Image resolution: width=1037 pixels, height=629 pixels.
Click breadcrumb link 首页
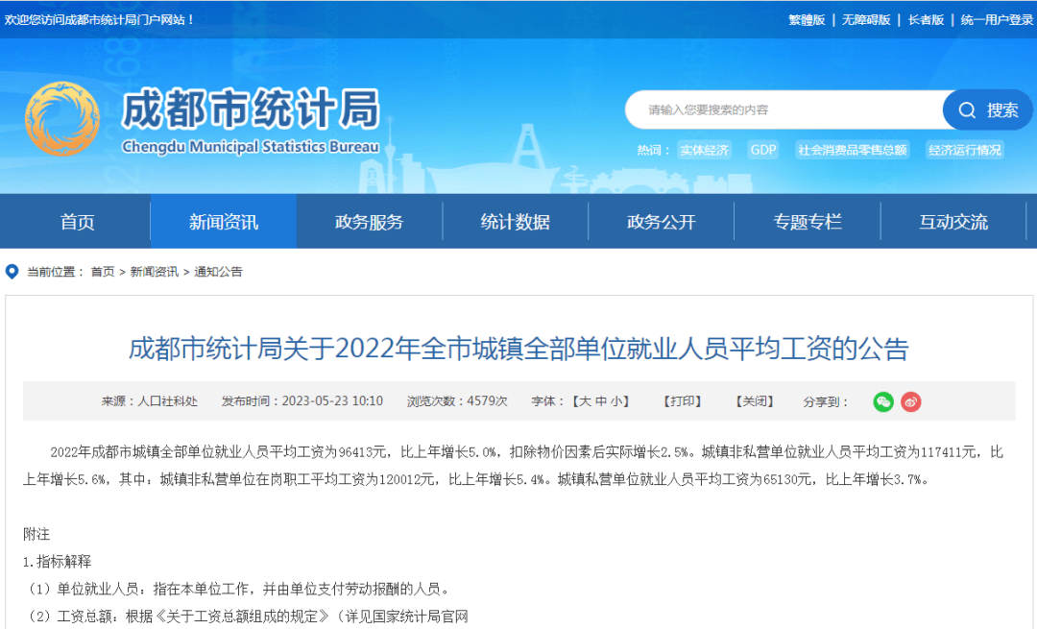pos(103,272)
